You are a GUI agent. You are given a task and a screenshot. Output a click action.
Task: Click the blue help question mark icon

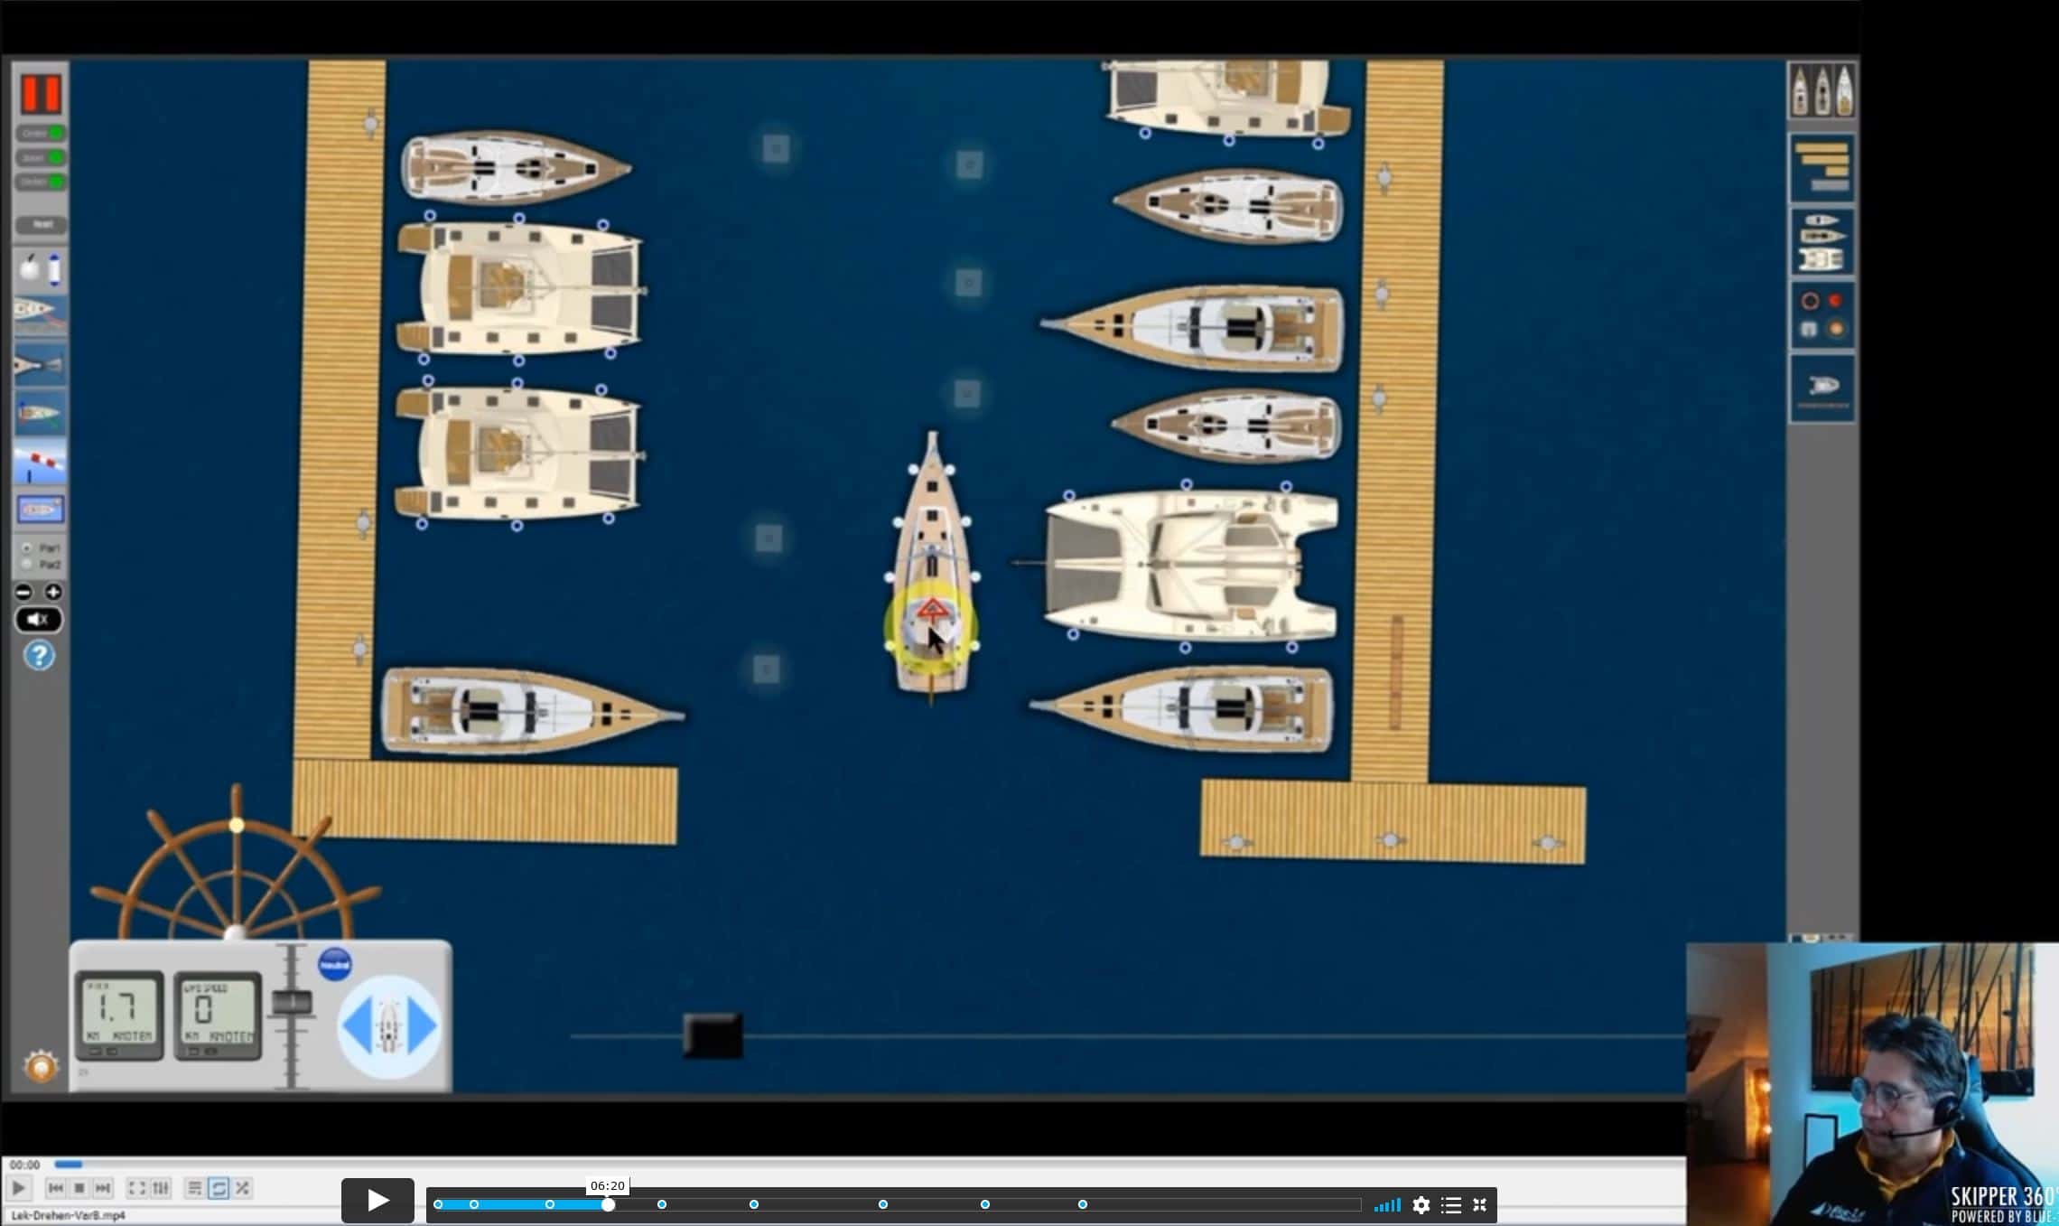39,656
